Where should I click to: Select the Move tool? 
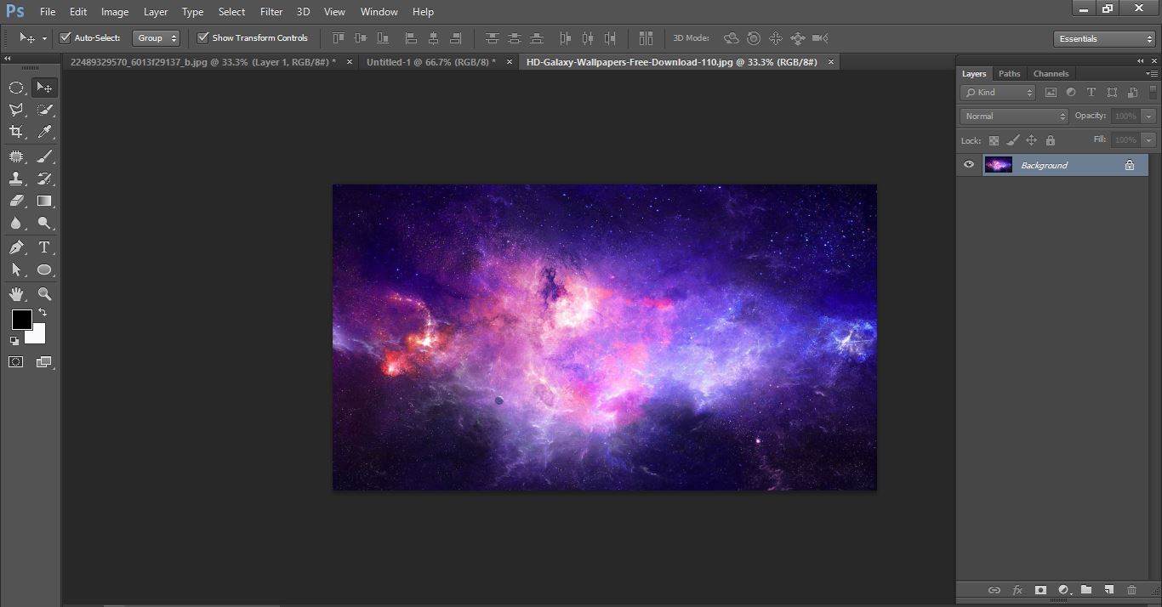[44, 87]
